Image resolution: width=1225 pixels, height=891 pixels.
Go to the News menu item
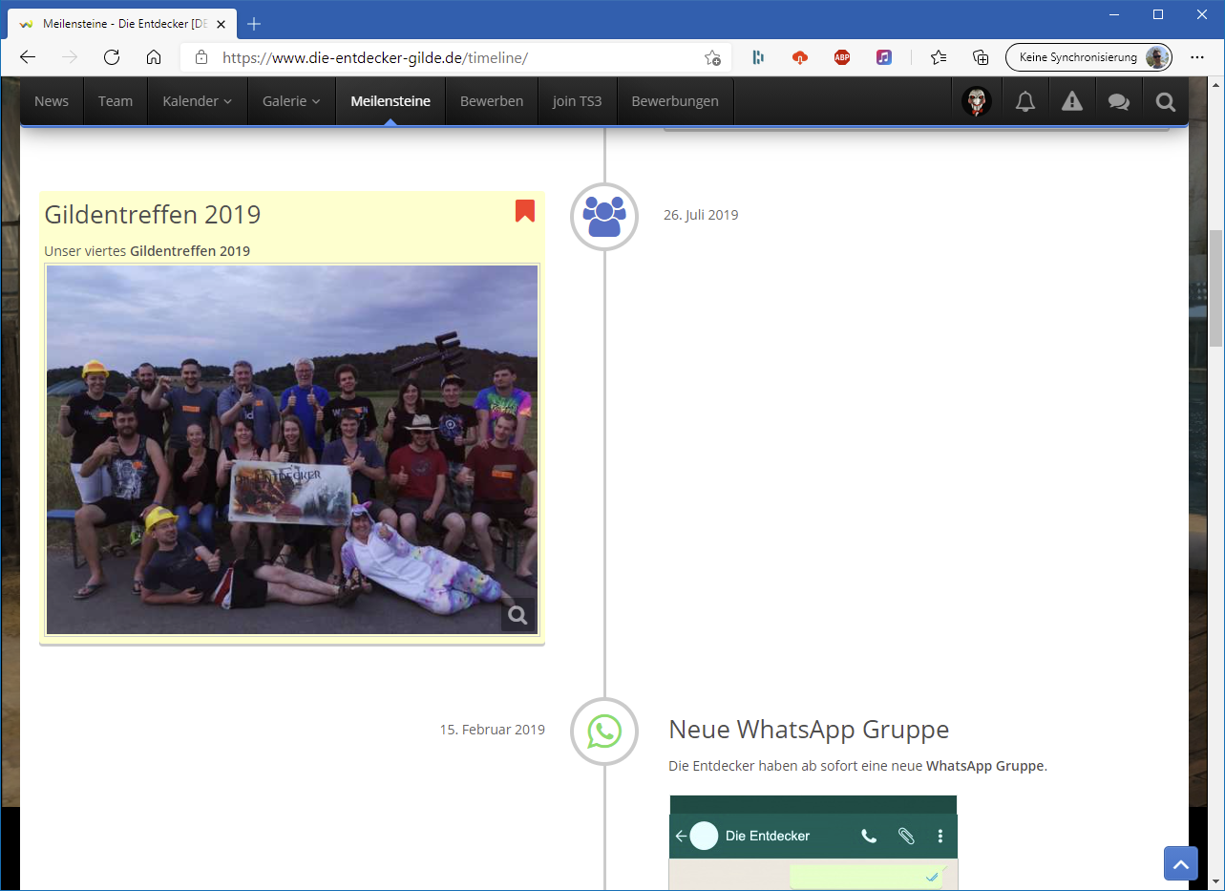click(x=52, y=101)
